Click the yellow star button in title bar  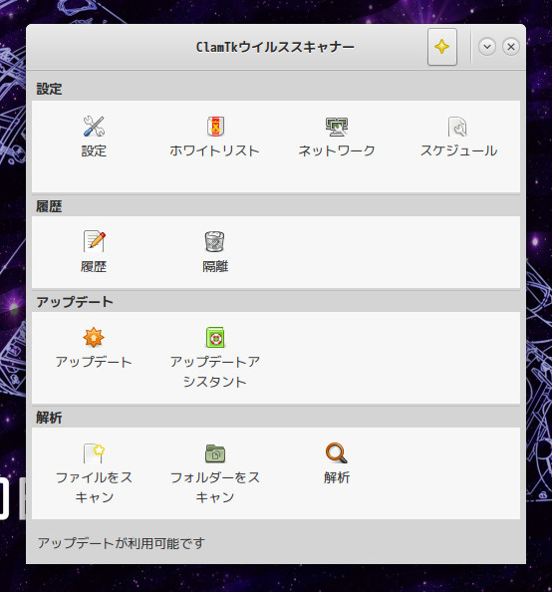click(441, 47)
